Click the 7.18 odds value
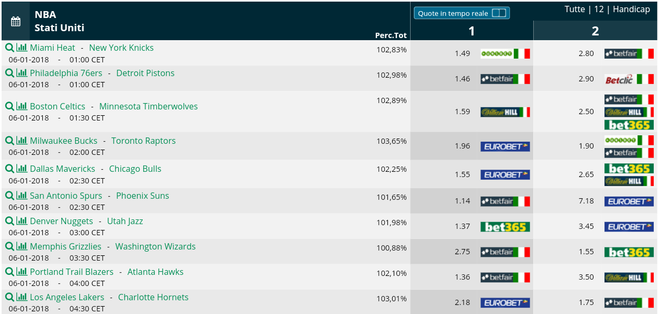 [586, 201]
